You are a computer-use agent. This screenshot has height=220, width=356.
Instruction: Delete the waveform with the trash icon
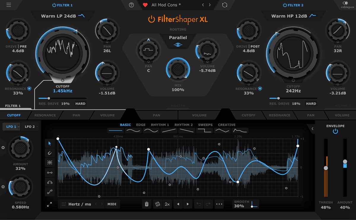point(147,204)
